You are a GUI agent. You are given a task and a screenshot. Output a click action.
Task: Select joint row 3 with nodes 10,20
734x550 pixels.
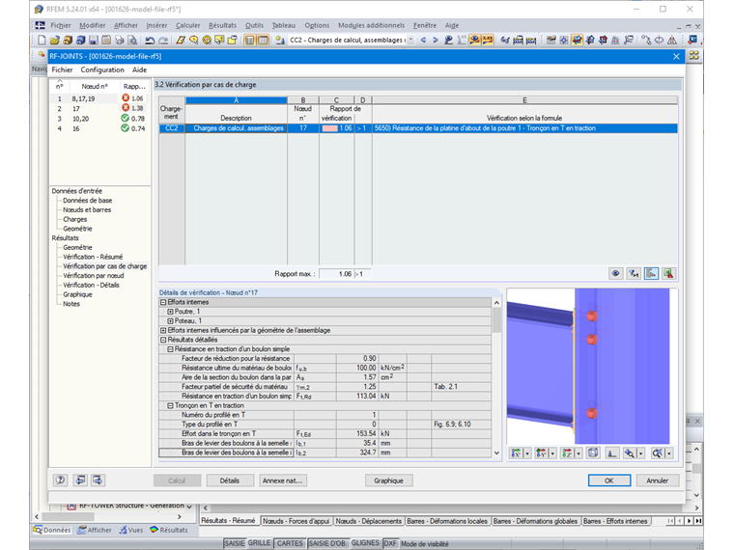coord(100,119)
